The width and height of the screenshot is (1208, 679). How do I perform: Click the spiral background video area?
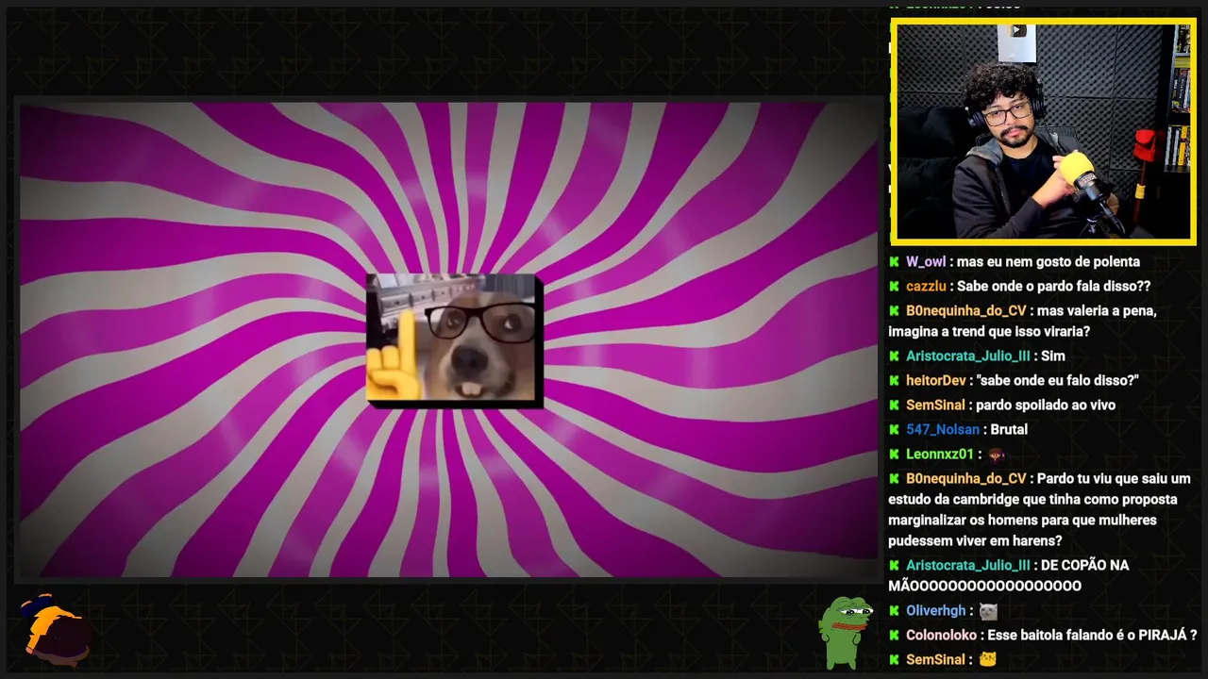(449, 339)
